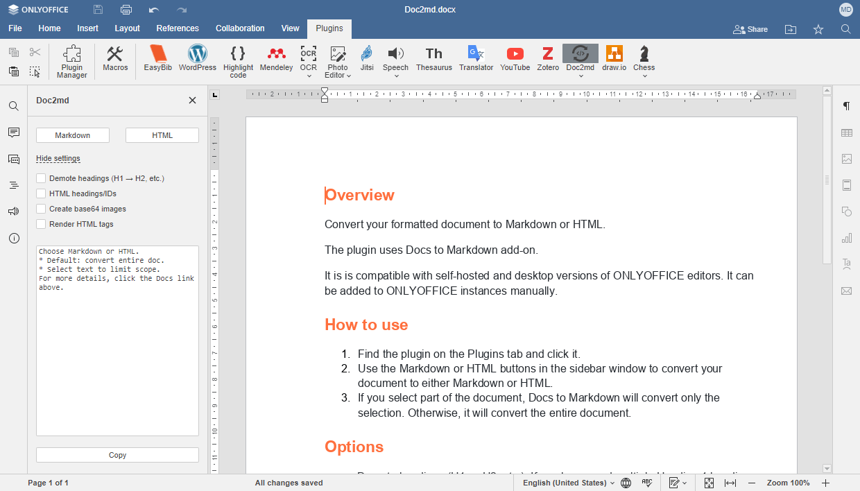This screenshot has width=860, height=491.
Task: Open the chat panel in left sidebar
Action: click(x=14, y=159)
